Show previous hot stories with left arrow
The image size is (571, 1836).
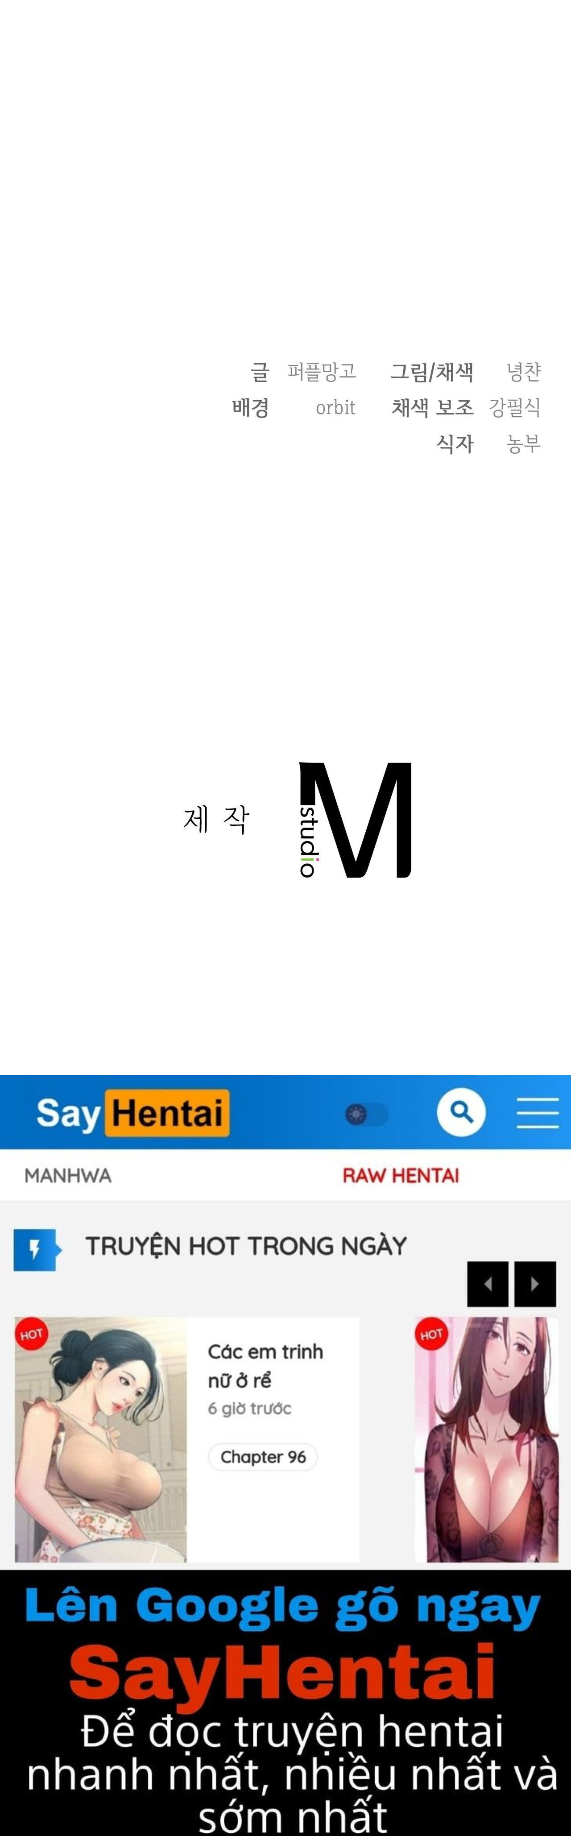point(488,1284)
